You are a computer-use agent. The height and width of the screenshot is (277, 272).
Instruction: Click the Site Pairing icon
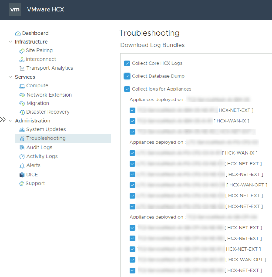22,51
